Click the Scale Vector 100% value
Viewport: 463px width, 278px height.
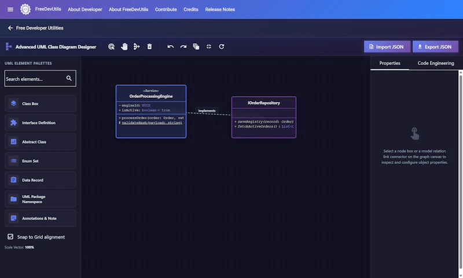coord(30,247)
